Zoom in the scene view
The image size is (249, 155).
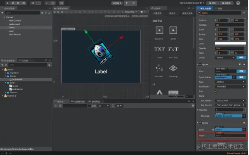pos(55,12)
